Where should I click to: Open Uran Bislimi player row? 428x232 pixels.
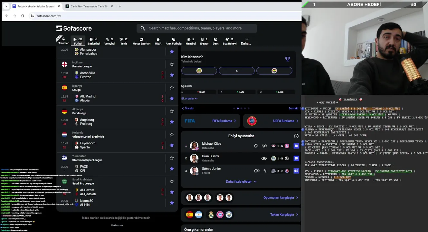pyautogui.click(x=242, y=158)
